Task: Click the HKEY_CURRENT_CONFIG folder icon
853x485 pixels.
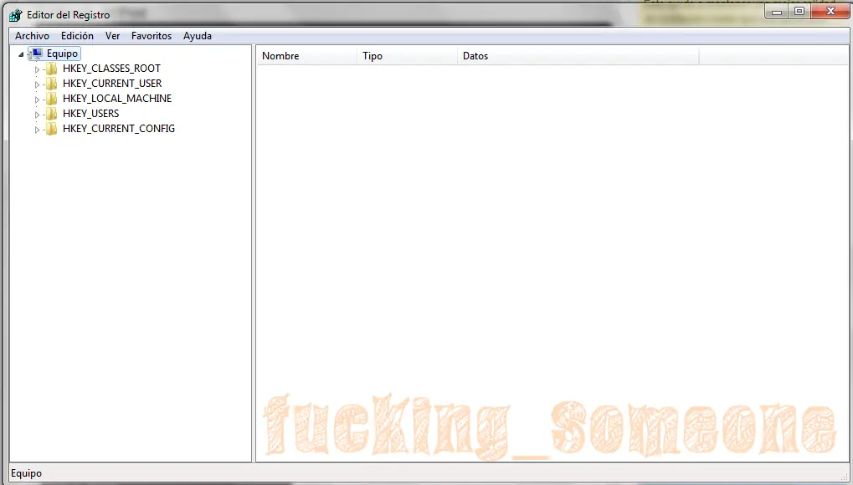Action: pos(52,128)
